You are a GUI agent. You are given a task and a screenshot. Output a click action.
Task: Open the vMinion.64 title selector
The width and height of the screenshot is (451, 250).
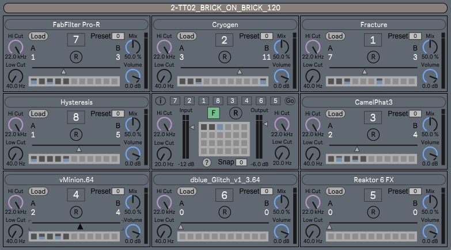pyautogui.click(x=77, y=180)
